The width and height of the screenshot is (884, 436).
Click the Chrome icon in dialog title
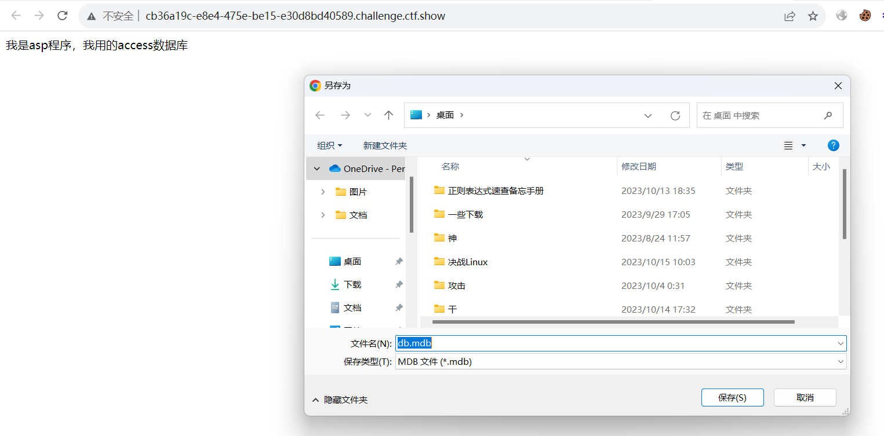315,86
